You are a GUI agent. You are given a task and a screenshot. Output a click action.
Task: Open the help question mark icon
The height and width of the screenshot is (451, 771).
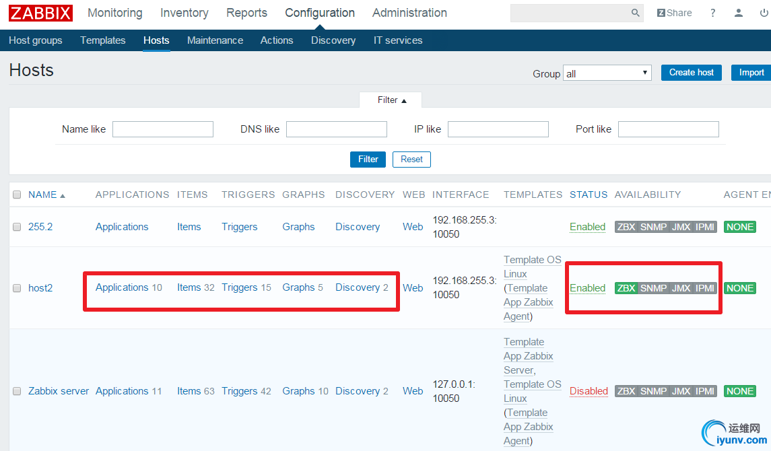pos(712,13)
